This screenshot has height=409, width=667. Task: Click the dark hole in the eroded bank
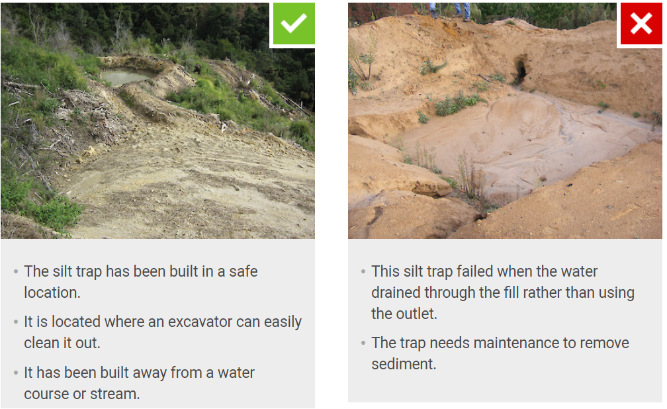coord(520,68)
